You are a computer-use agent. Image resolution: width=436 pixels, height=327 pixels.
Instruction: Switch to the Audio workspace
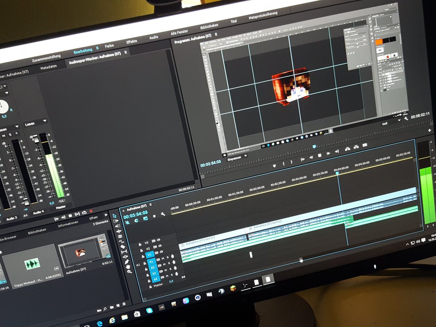154,37
